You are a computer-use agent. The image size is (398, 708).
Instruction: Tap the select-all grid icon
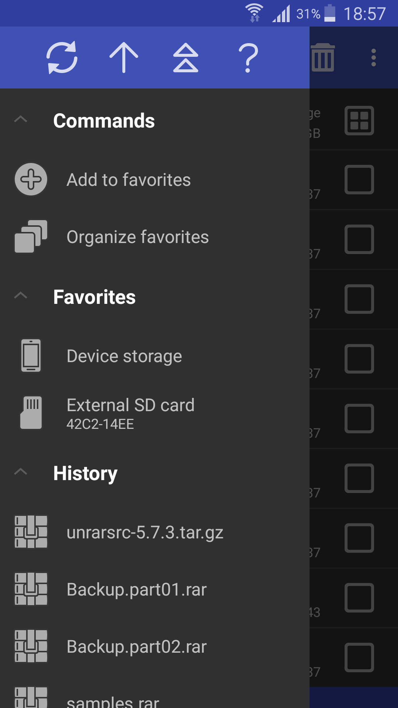tap(359, 121)
